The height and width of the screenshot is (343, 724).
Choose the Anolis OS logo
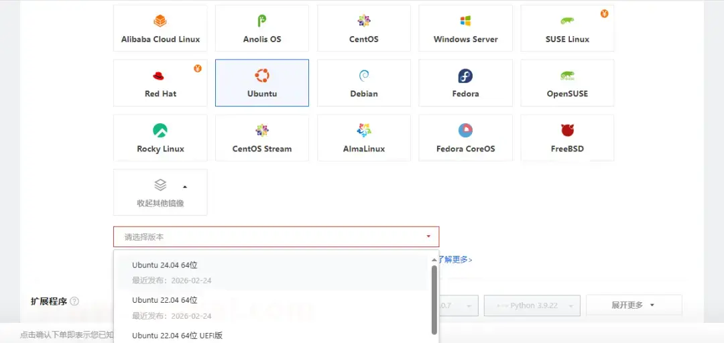click(262, 21)
